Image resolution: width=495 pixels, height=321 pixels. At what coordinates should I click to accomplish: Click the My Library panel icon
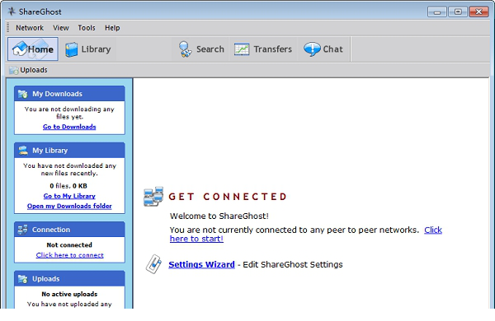(23, 151)
